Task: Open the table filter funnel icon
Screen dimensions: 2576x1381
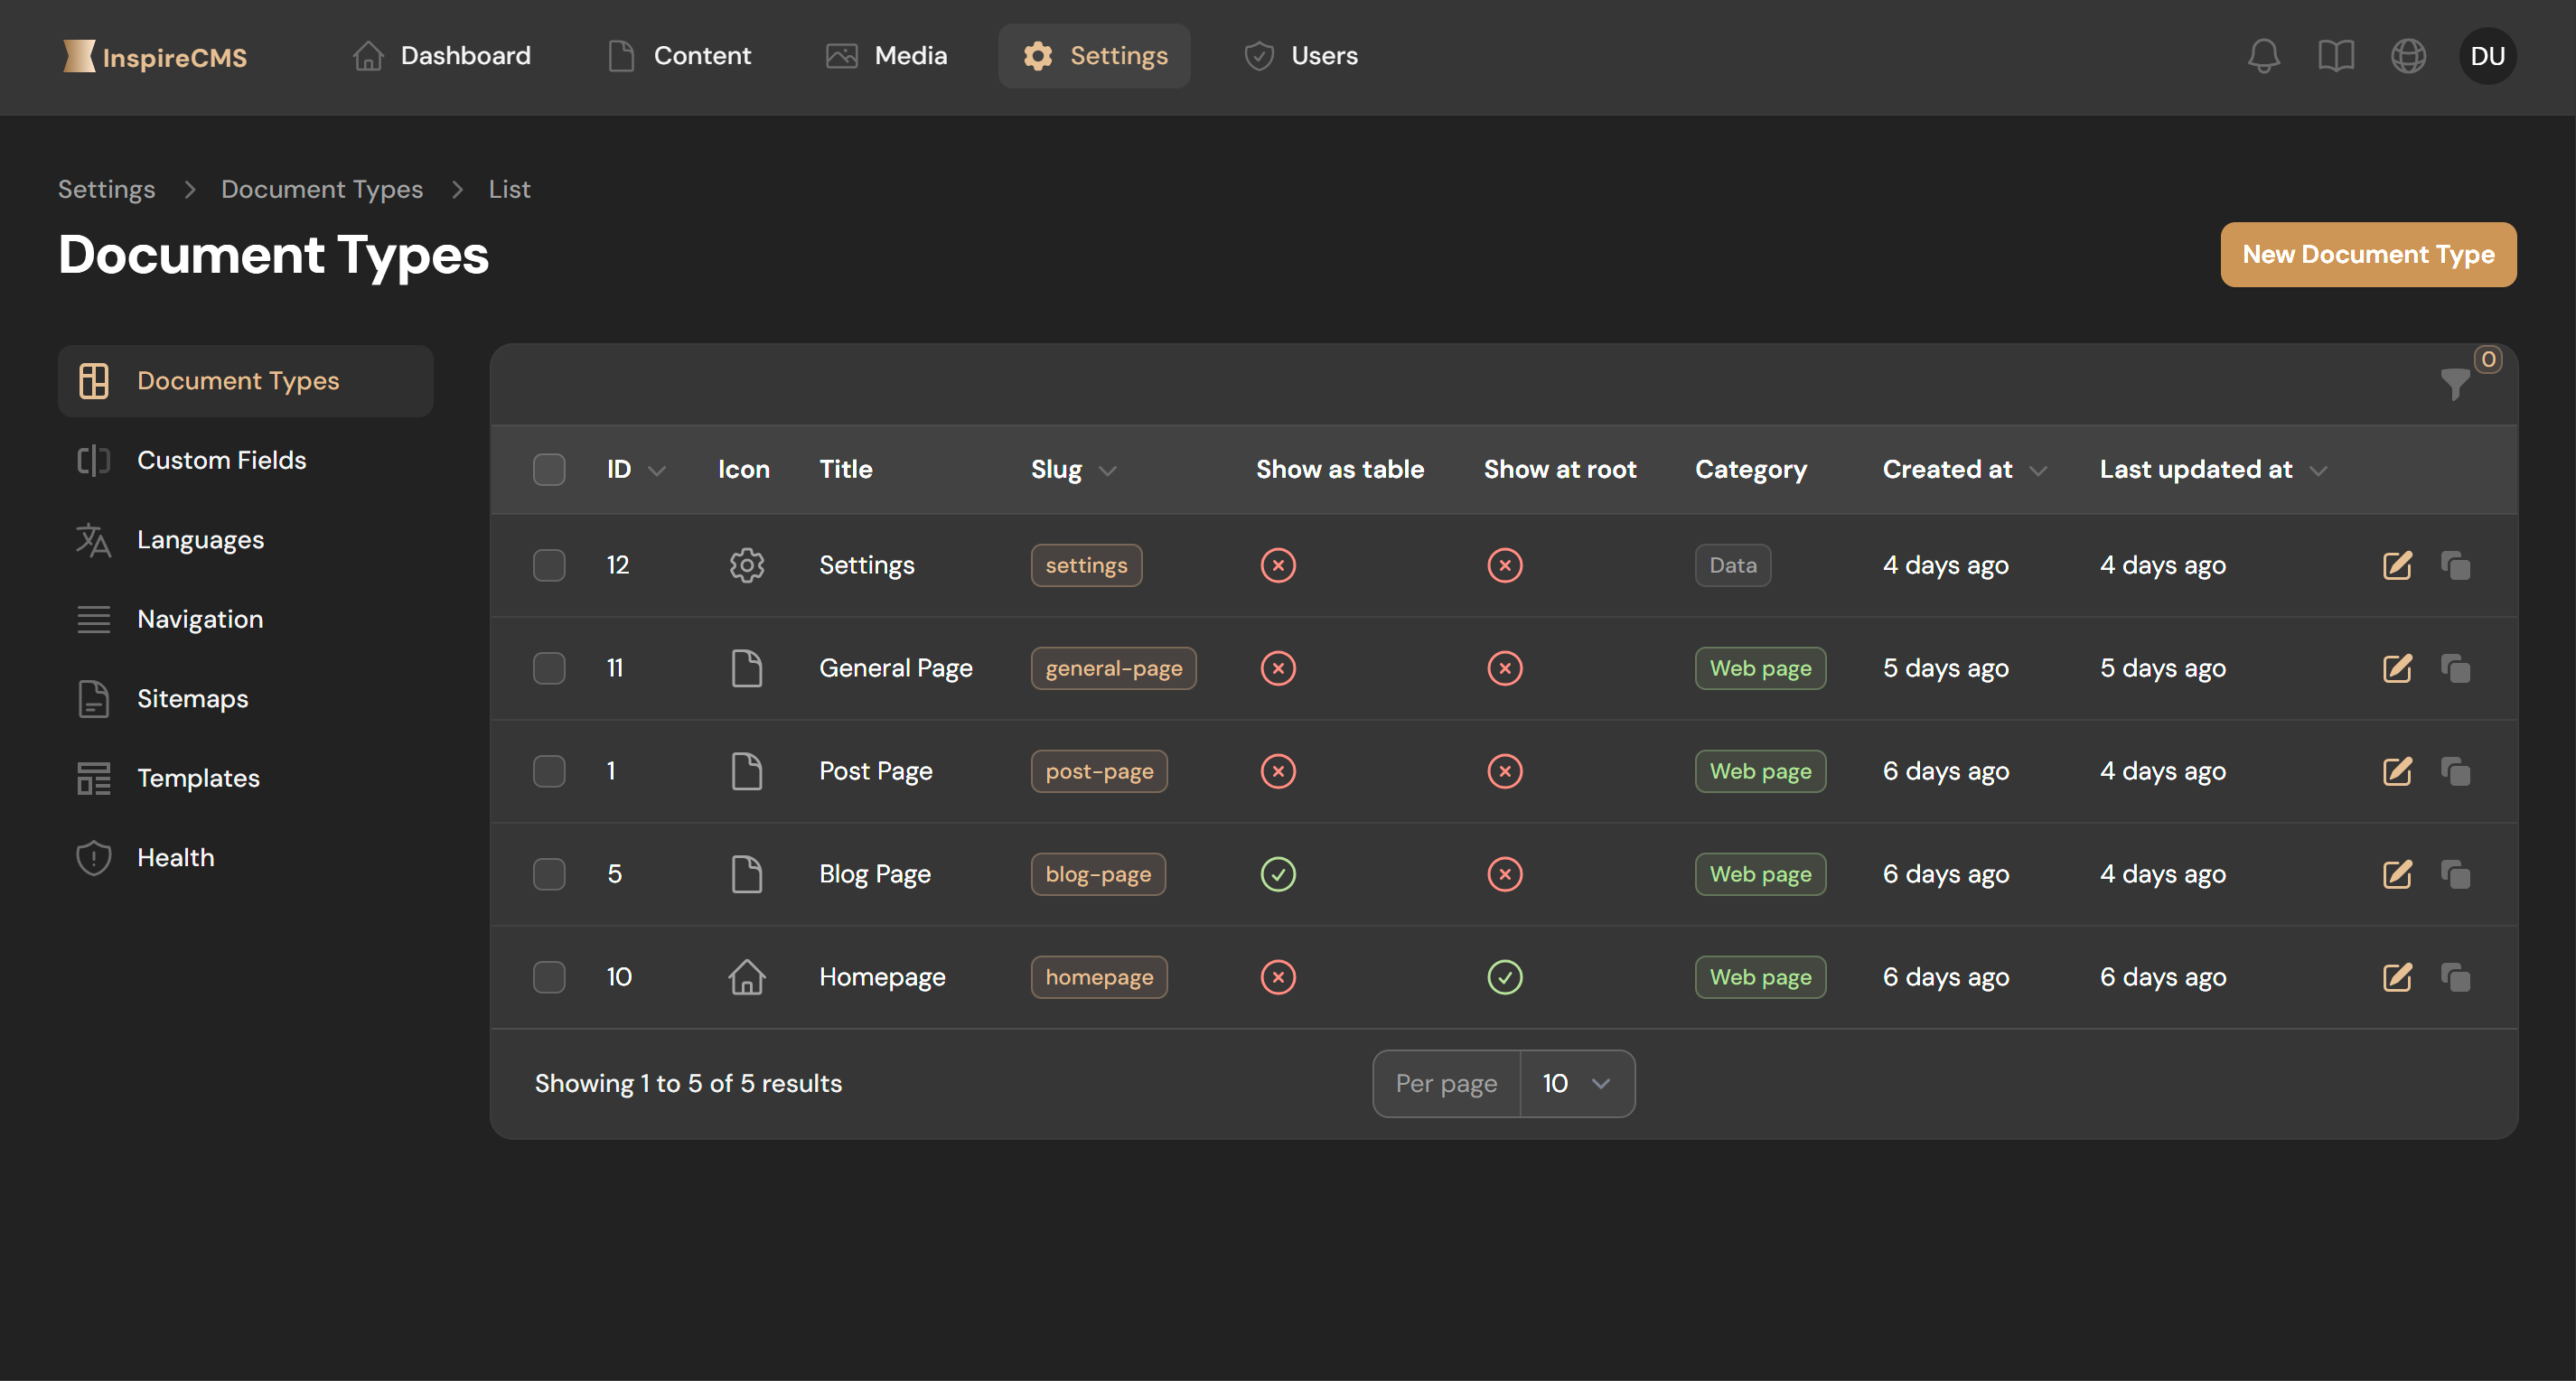Action: 2455,384
